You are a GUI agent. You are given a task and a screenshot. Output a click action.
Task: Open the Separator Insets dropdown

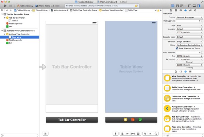point(189,37)
